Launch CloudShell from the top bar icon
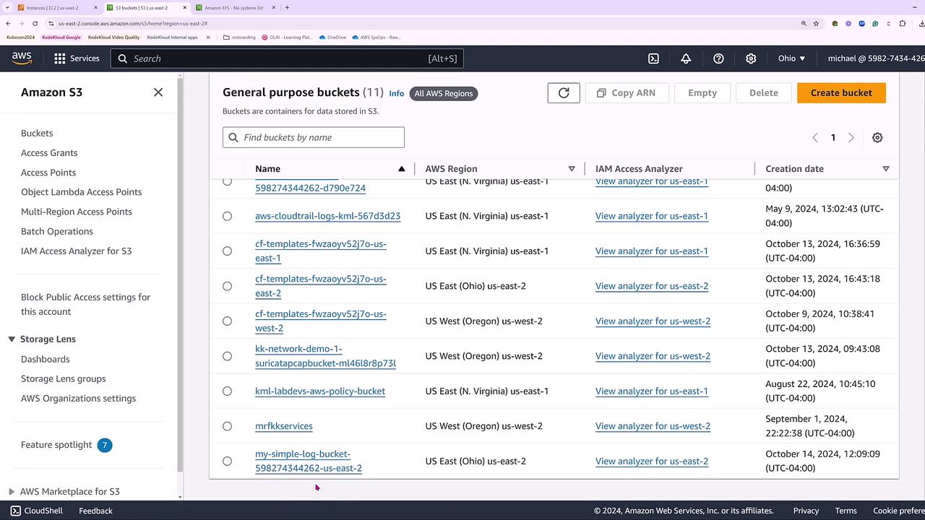Image resolution: width=925 pixels, height=520 pixels. (x=653, y=58)
